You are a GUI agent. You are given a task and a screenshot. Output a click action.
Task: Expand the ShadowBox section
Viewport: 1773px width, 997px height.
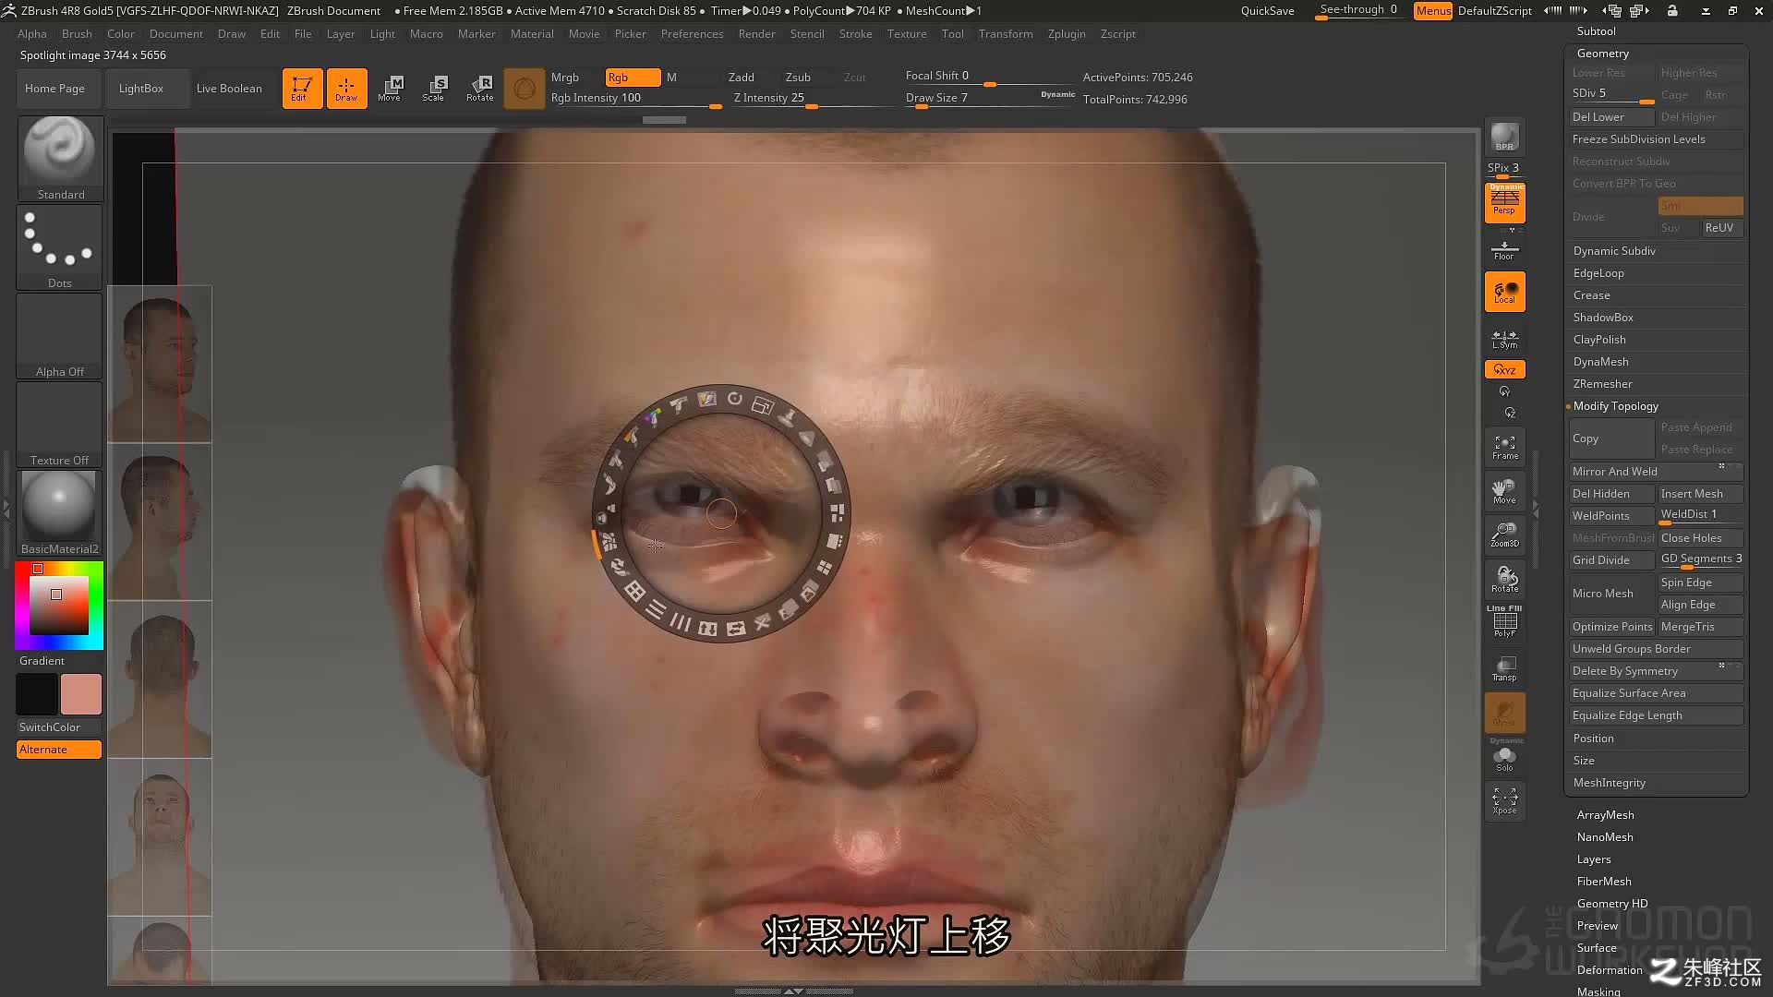tap(1603, 318)
